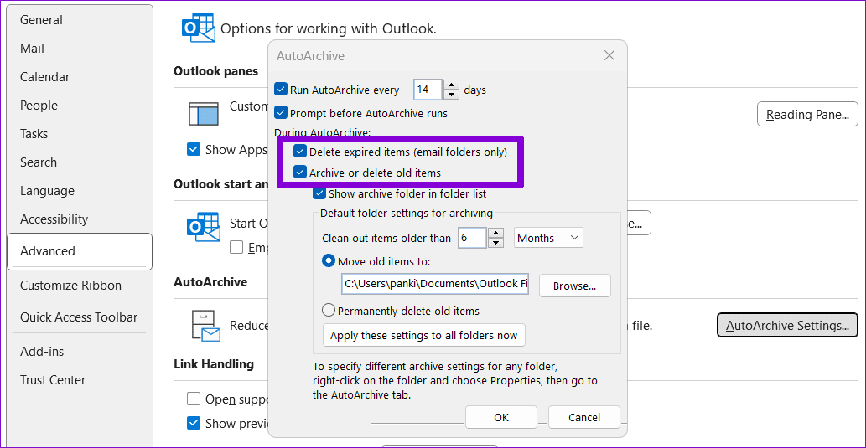Select Move old items to radio button
This screenshot has height=448, width=866.
click(x=329, y=261)
